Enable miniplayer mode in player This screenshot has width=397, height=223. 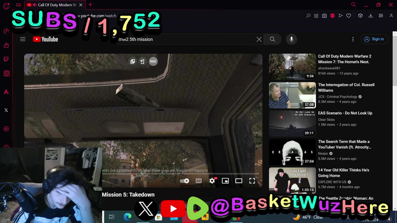point(225,181)
